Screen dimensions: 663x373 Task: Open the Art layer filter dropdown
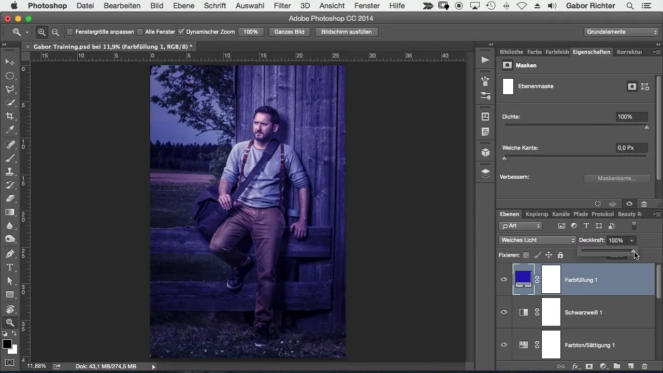[520, 226]
